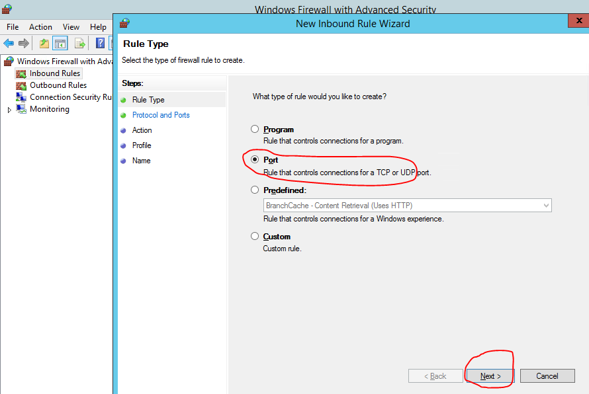
Task: Click the disabled Back button in wizard
Action: pyautogui.click(x=435, y=376)
